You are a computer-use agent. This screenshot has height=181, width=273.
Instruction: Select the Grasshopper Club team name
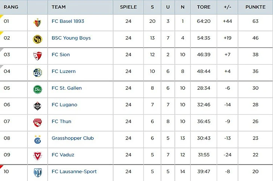point(73,138)
